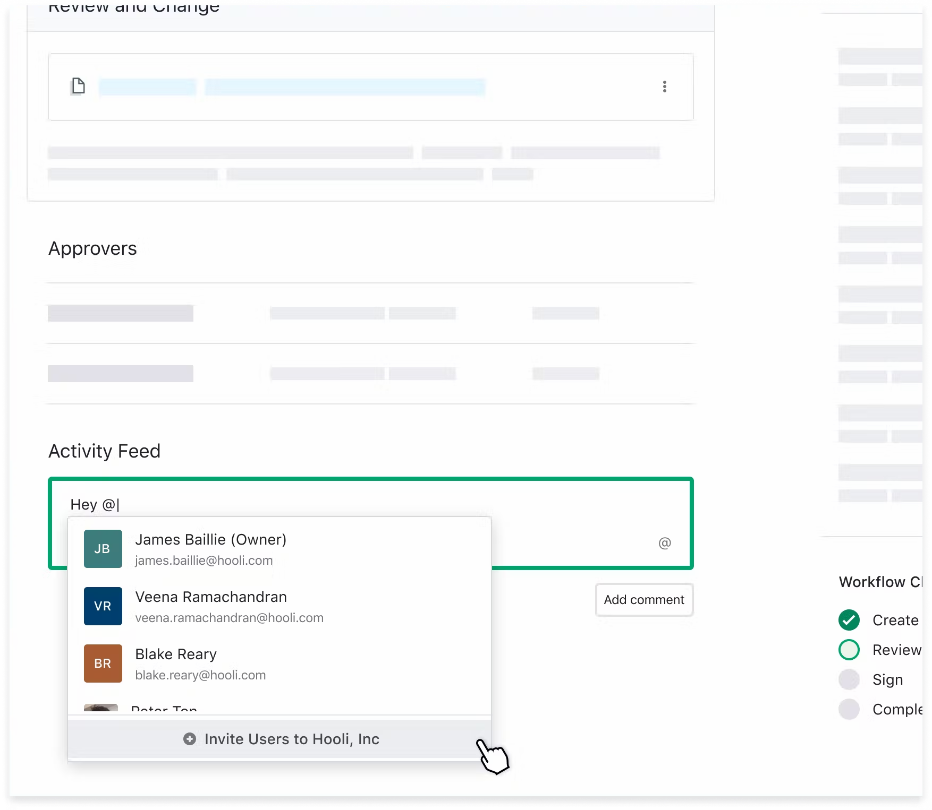Click Veena Ramachandran's VR avatar
932x810 pixels.
pos(103,606)
